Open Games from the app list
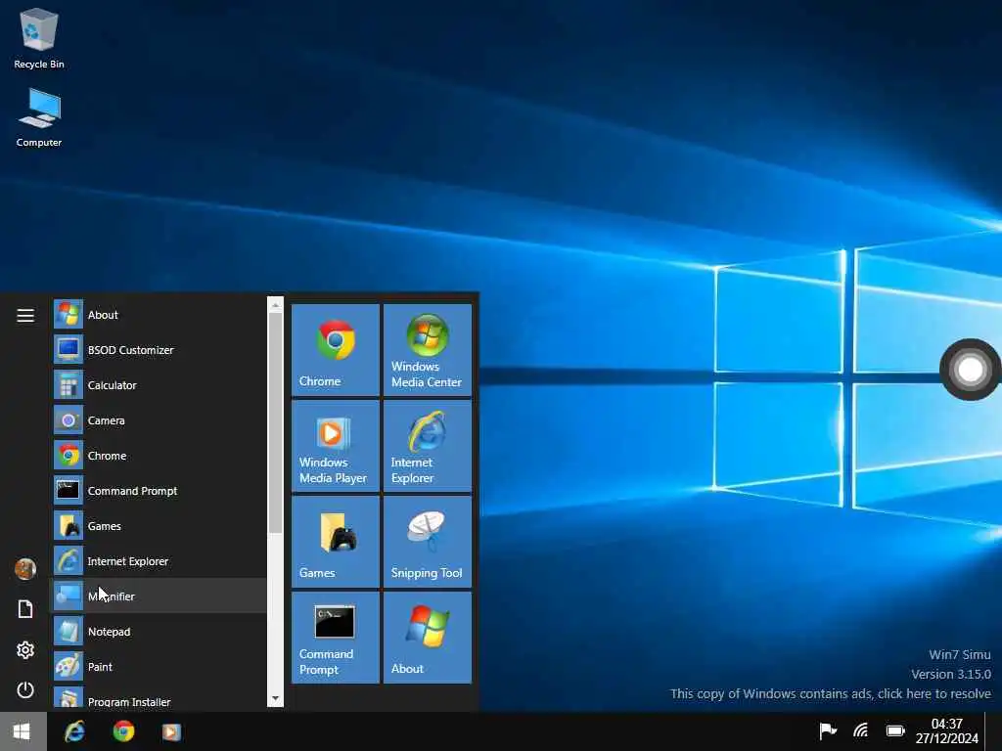Image resolution: width=1002 pixels, height=751 pixels. (x=158, y=525)
